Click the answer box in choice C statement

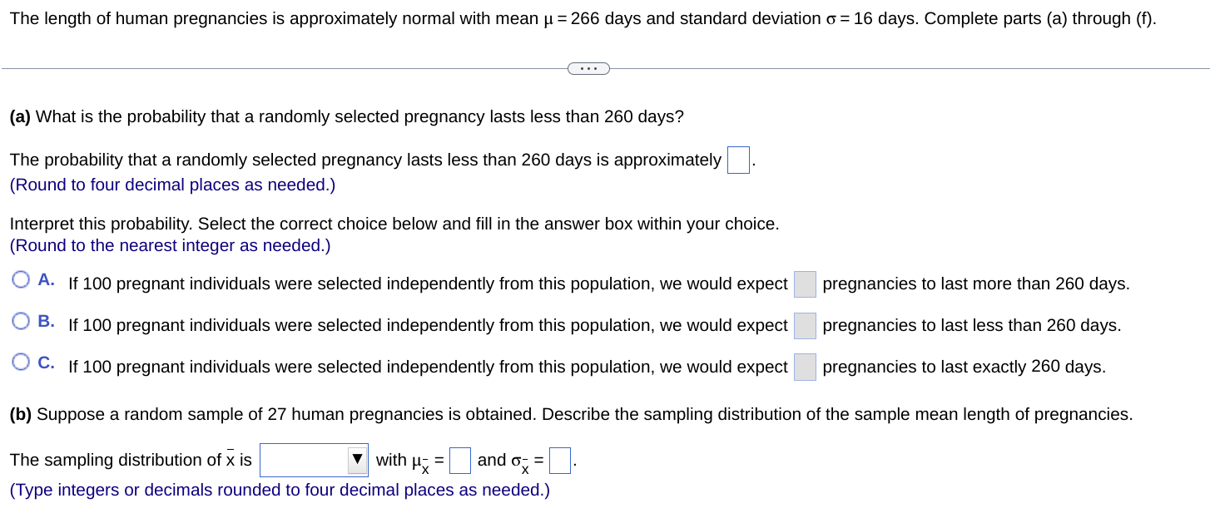point(805,367)
